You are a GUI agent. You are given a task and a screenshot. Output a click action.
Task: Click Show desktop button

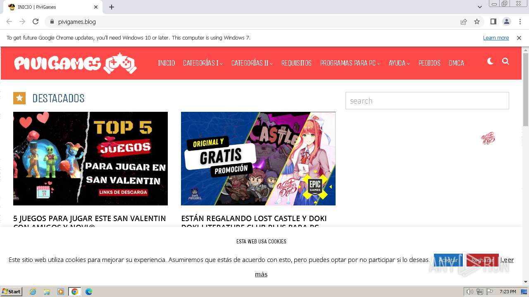point(524,292)
